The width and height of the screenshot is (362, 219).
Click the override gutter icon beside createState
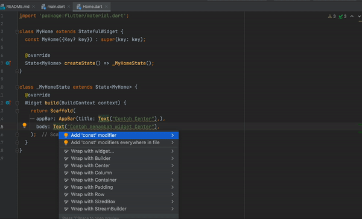pos(8,63)
